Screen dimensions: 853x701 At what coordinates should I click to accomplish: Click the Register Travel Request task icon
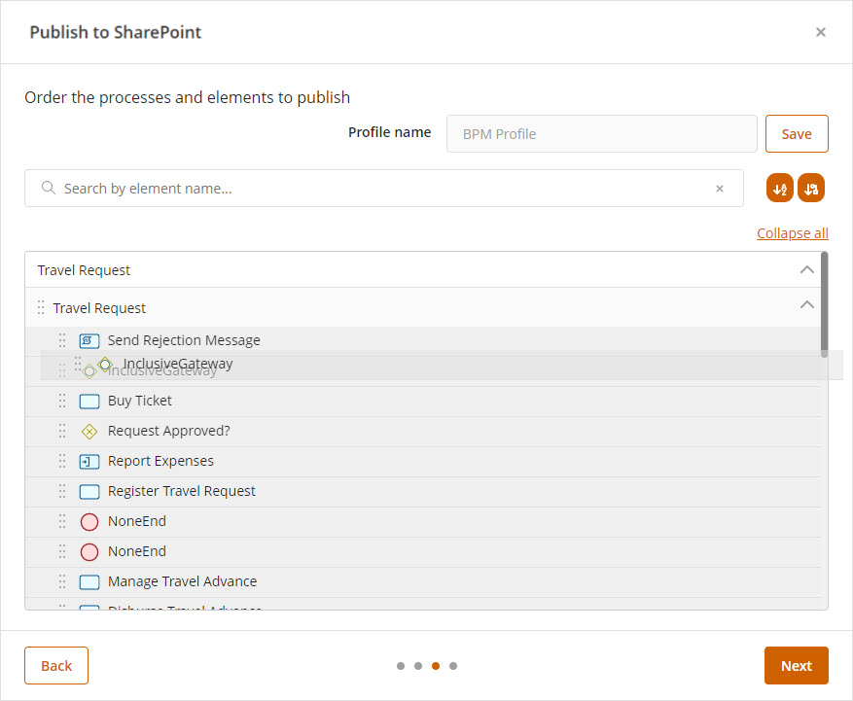pyautogui.click(x=89, y=491)
